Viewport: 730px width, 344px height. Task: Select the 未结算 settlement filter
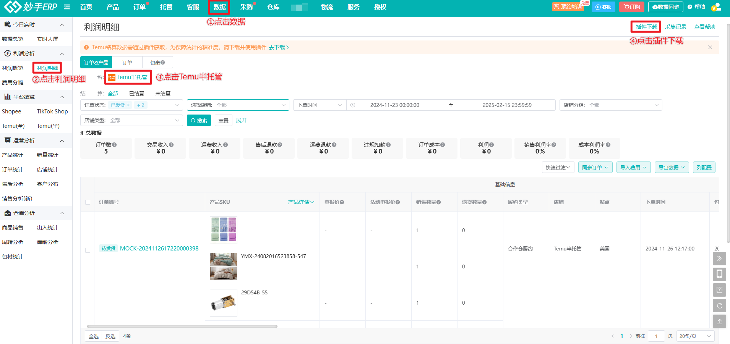[163, 93]
